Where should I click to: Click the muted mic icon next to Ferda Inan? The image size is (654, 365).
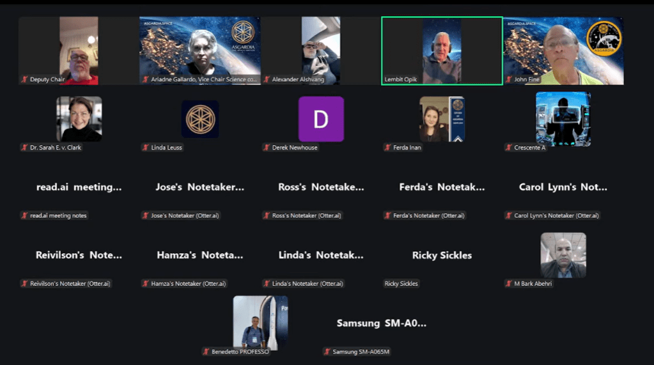coord(387,148)
